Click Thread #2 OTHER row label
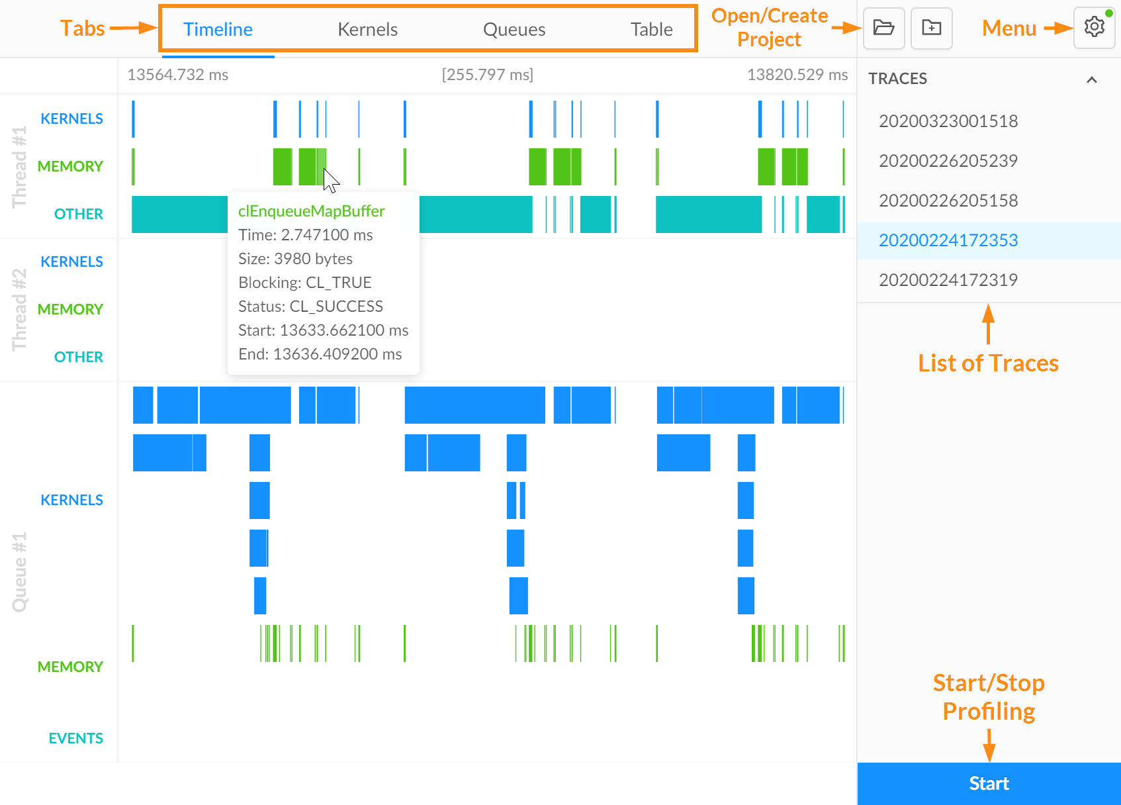 79,357
